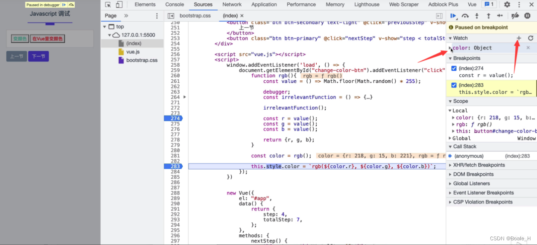537x245 pixels.
Task: Collapse the Breakpoints section
Action: pos(450,58)
